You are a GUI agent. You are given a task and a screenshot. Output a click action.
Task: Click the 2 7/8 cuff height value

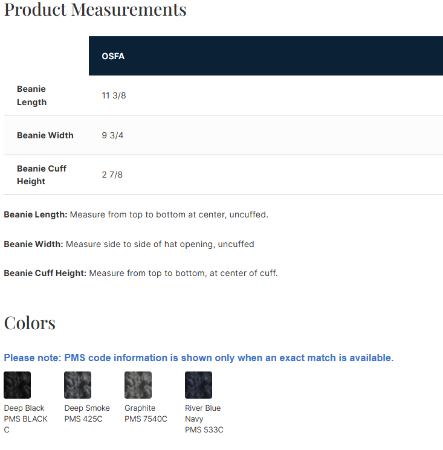tap(112, 175)
